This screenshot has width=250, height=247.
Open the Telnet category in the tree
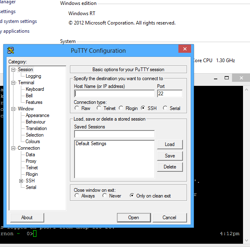pyautogui.click(x=32, y=168)
